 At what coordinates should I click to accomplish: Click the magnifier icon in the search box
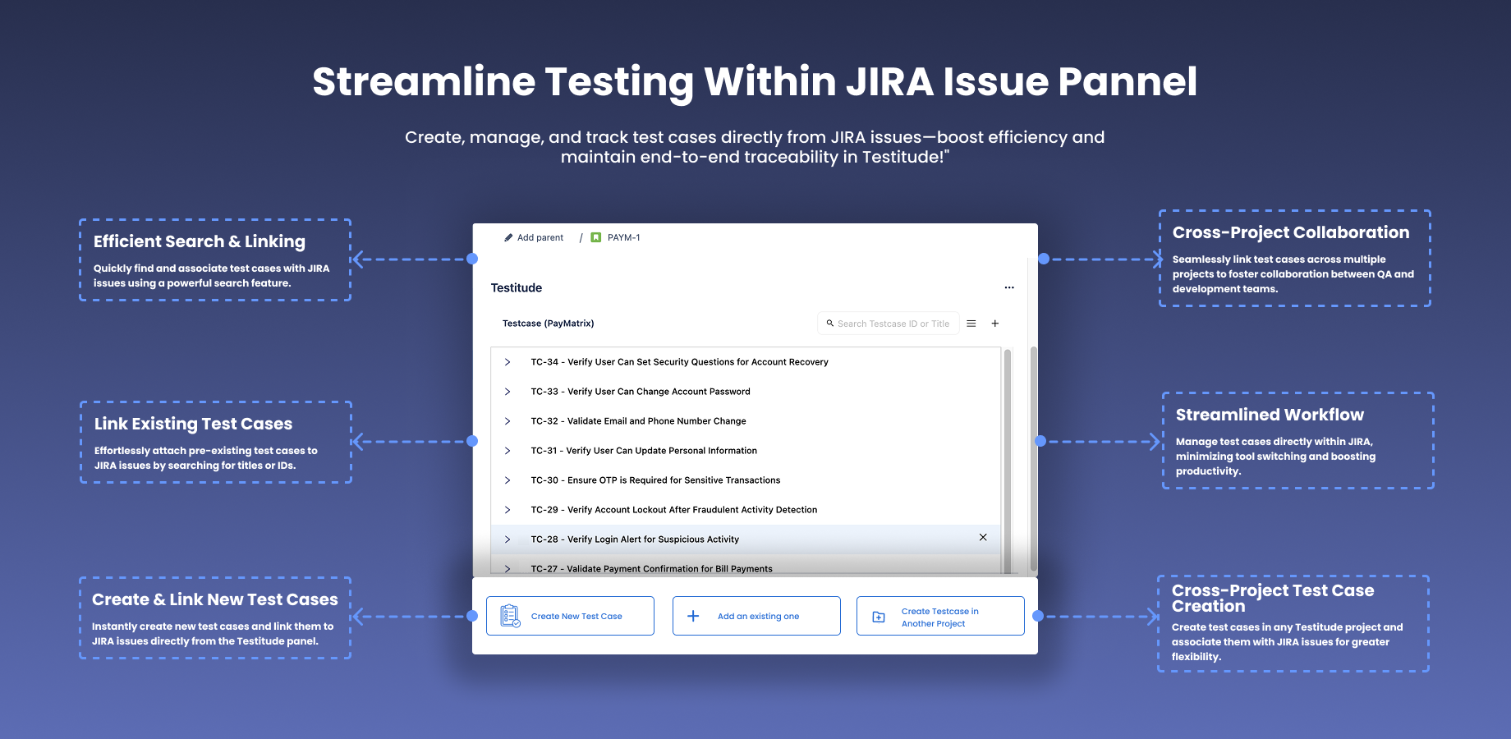pyautogui.click(x=830, y=324)
